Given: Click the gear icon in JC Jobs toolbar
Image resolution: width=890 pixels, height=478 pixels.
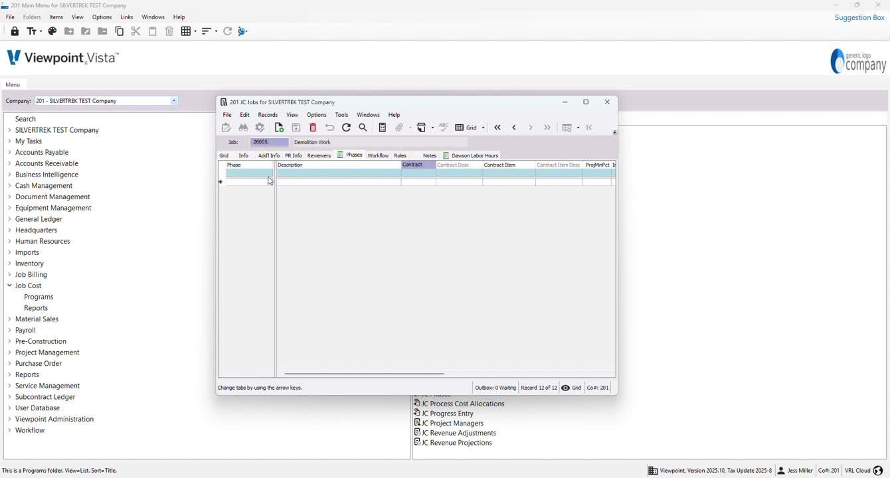Looking at the screenshot, I should 260,127.
